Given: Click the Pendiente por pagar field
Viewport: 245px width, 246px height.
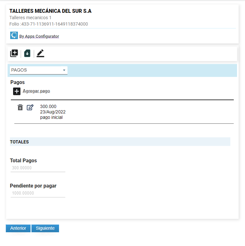Looking at the screenshot, I should tap(38, 193).
